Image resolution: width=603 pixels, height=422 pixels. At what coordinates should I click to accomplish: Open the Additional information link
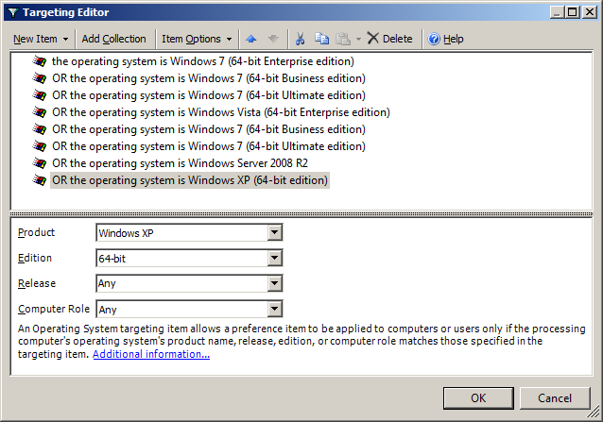tap(151, 354)
